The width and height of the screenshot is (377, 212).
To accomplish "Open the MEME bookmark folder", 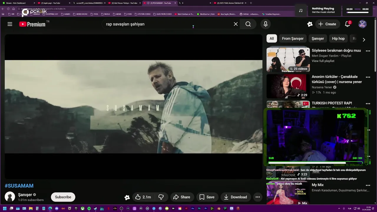I will coord(117,14).
